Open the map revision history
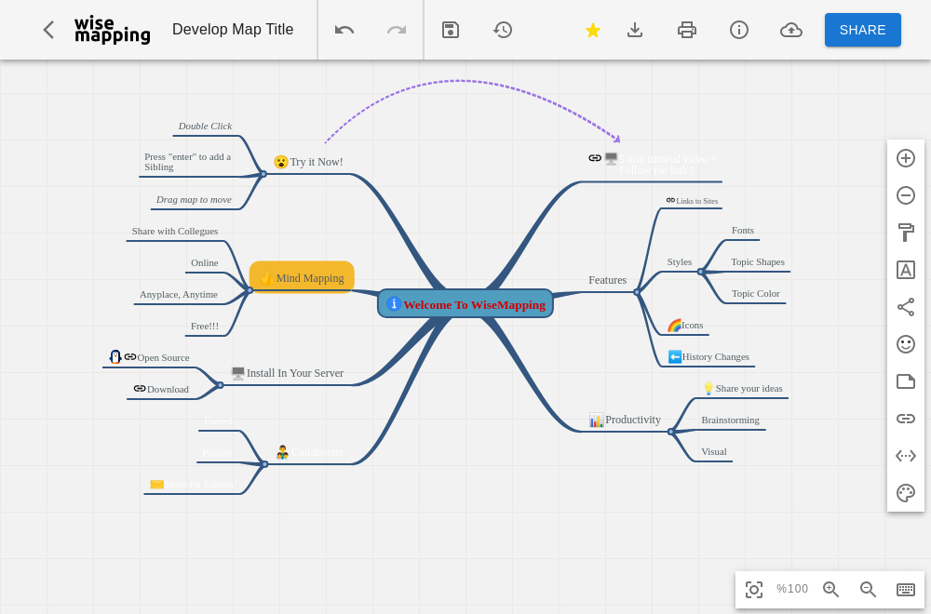The width and height of the screenshot is (931, 614). coord(503,30)
